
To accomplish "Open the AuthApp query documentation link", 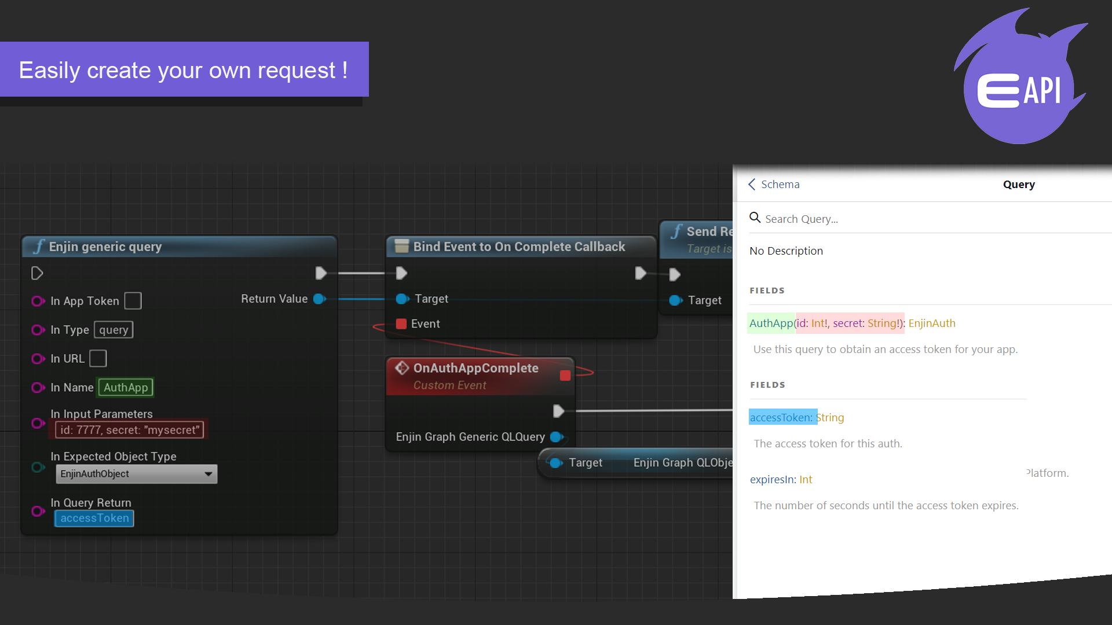I will (x=770, y=323).
